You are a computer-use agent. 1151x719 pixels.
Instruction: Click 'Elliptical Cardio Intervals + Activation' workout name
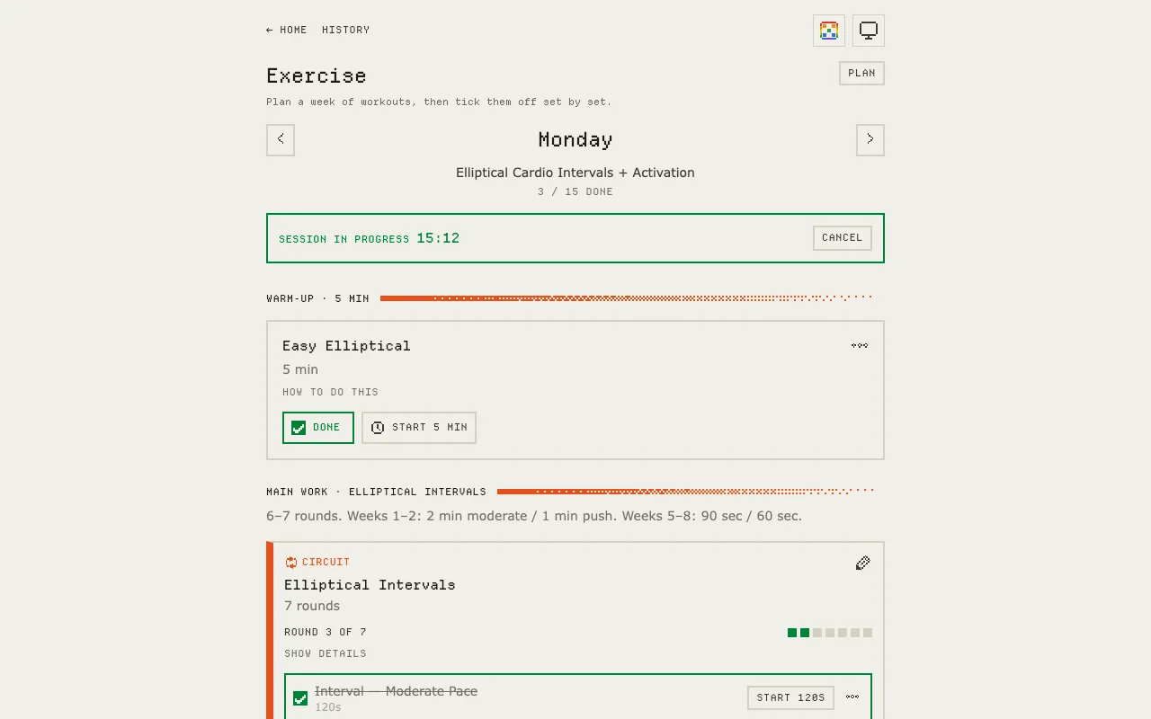coord(575,173)
